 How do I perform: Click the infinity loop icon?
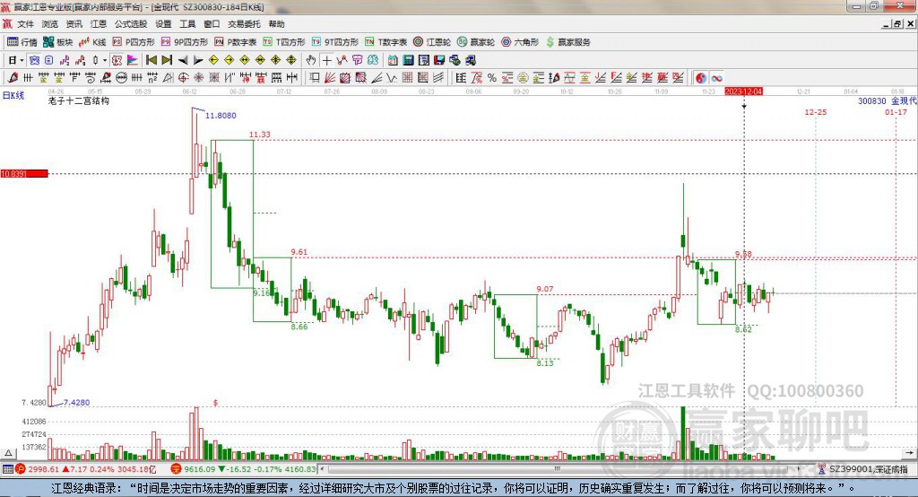click(x=716, y=77)
